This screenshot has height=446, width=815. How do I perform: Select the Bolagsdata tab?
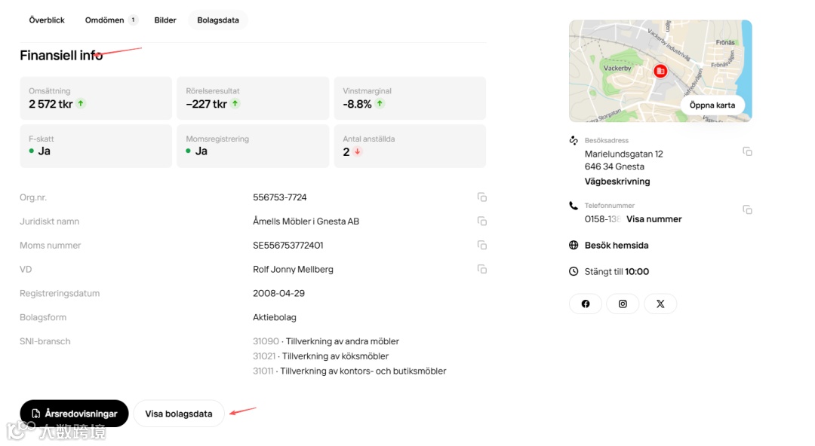218,20
